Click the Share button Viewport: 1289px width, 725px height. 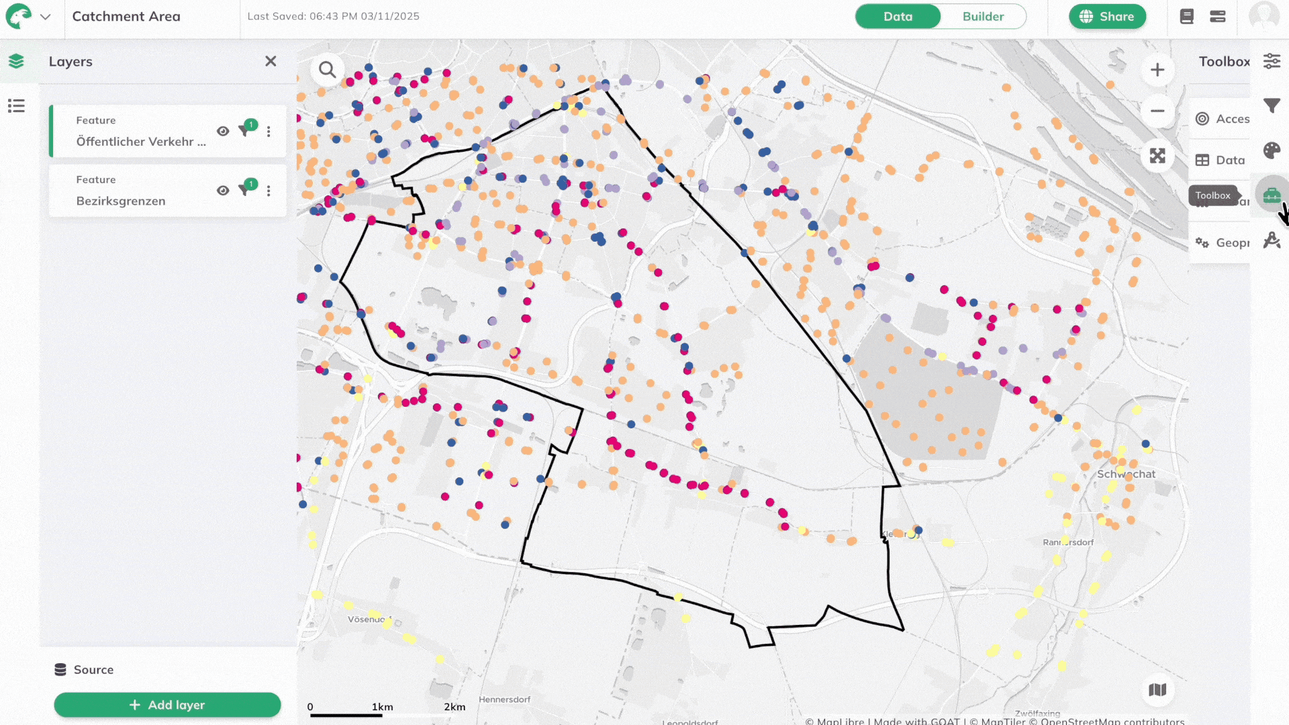pos(1107,16)
